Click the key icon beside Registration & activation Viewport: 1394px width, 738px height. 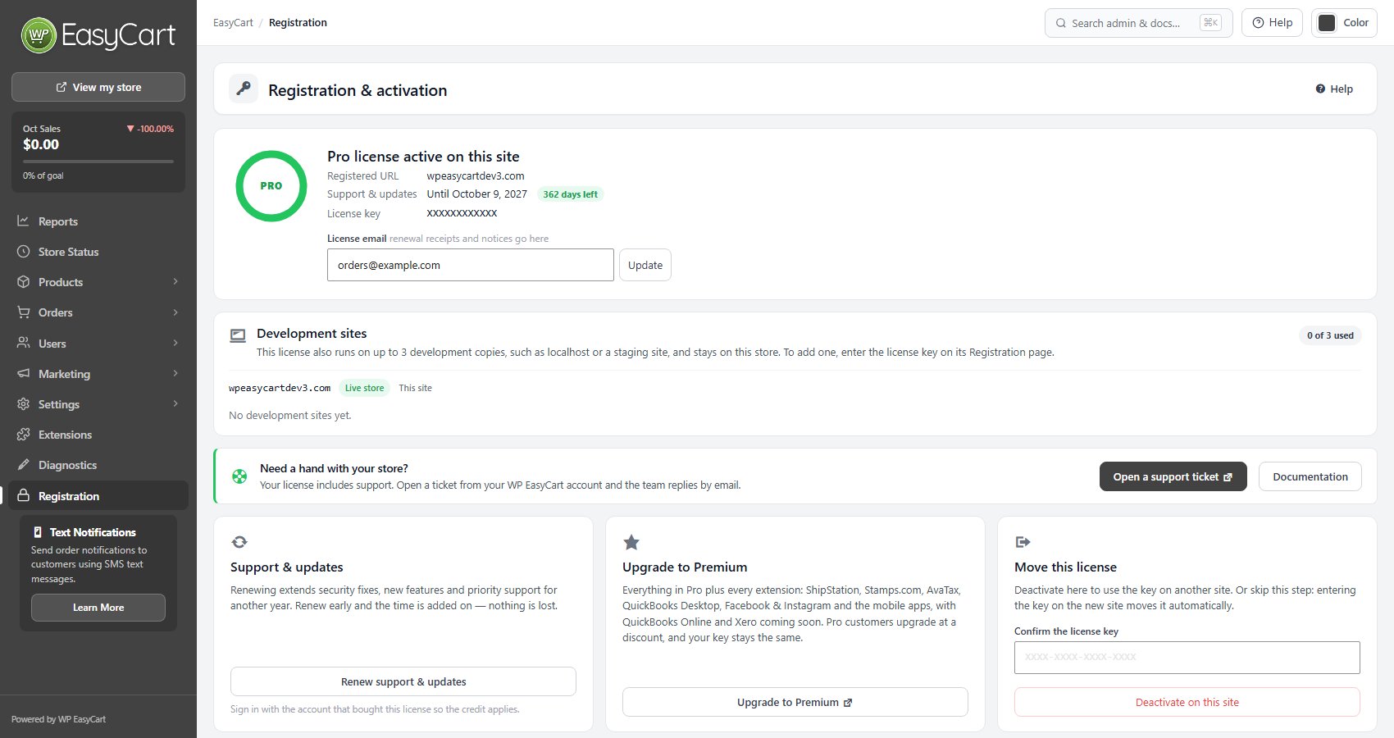click(x=244, y=89)
